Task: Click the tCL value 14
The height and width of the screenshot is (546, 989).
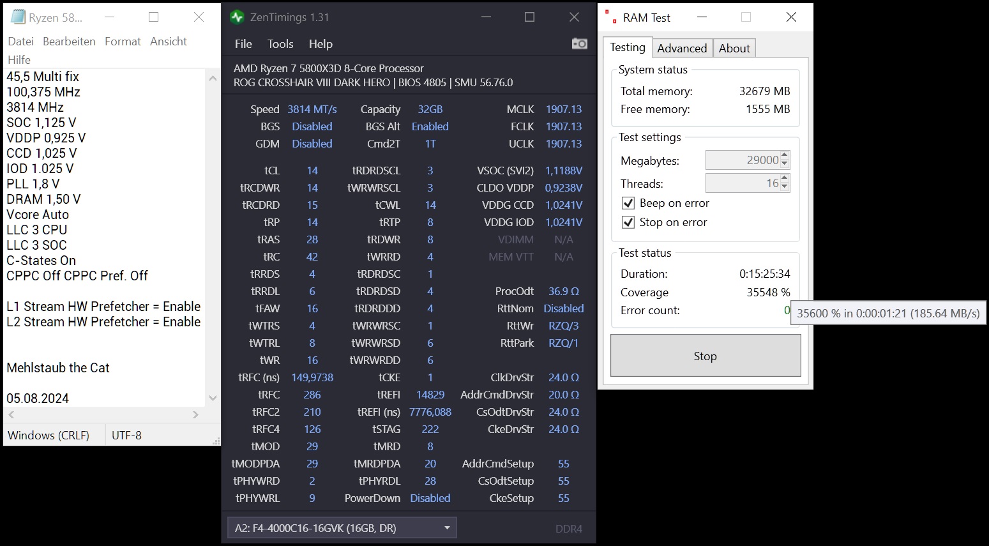Action: click(x=312, y=171)
